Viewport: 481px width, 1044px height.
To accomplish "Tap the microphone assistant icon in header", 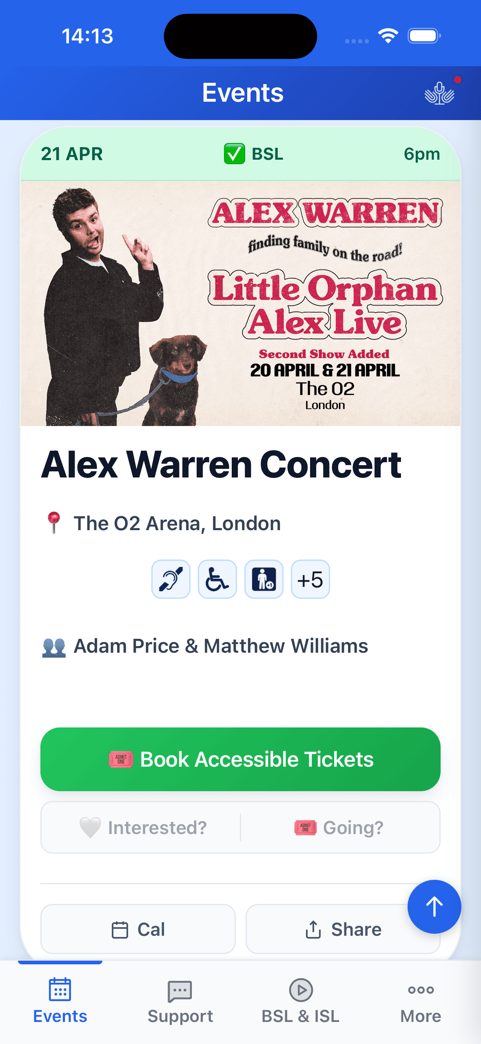I will (x=439, y=93).
